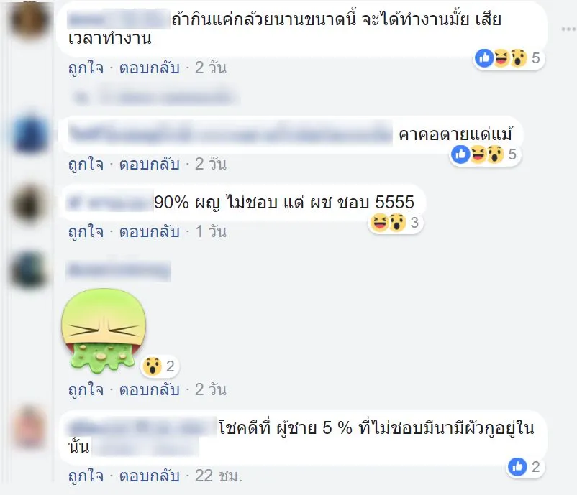The width and height of the screenshot is (577, 495).
Task: Click the like reaction icon on first comment
Action: pyautogui.click(x=484, y=57)
